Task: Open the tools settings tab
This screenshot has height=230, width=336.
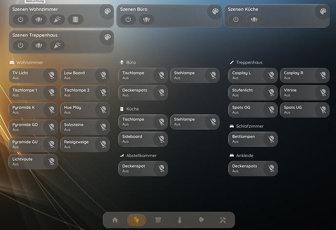Action: 223,220
